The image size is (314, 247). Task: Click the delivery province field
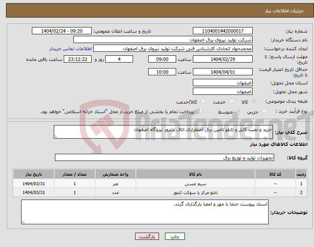[222, 82]
